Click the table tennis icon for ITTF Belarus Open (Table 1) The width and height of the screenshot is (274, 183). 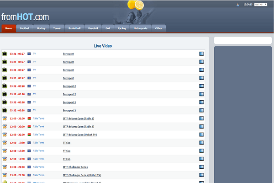(x=5, y=118)
